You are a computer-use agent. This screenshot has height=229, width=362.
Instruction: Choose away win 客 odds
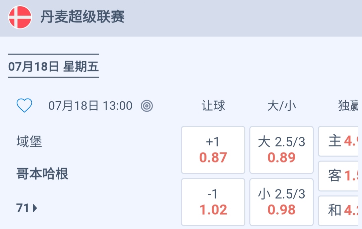(x=339, y=176)
